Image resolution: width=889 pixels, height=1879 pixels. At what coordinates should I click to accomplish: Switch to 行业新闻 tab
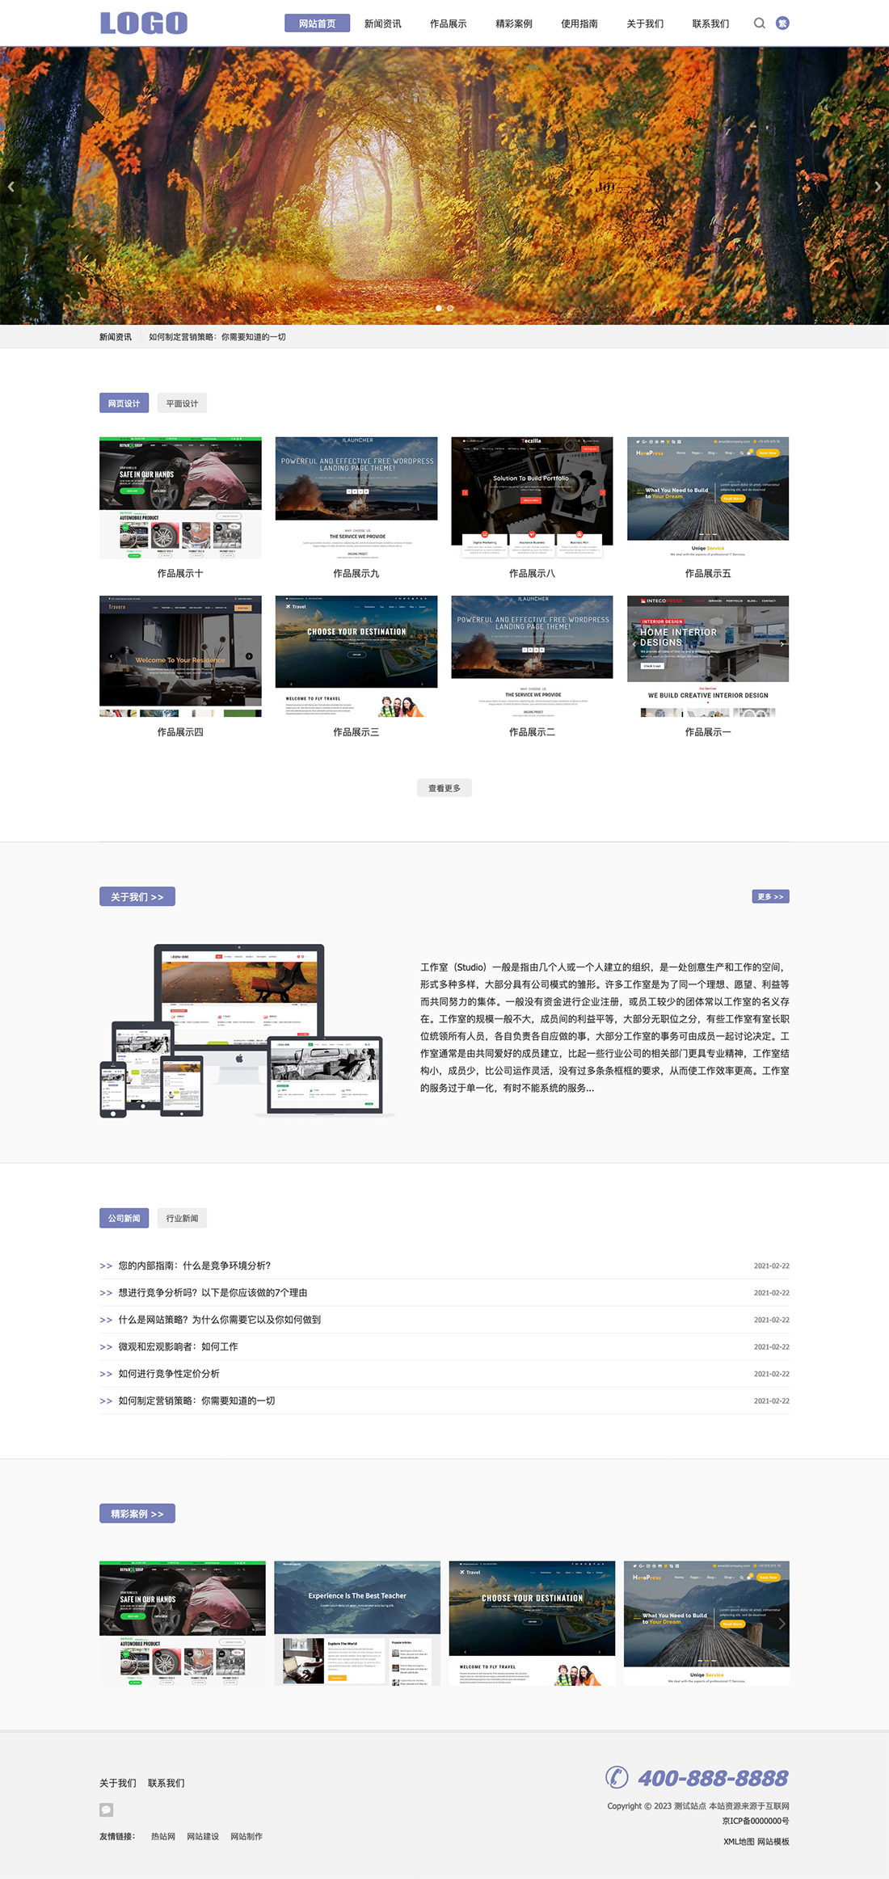pyautogui.click(x=182, y=1218)
